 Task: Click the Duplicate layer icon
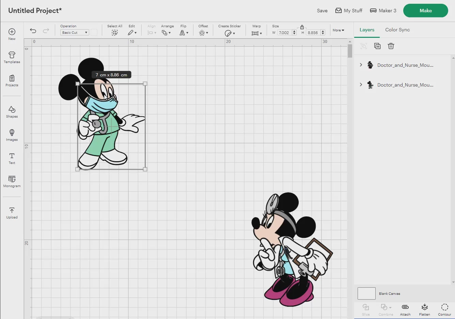coord(377,46)
